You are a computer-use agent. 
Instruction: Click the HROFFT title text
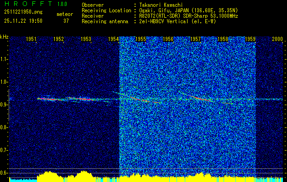point(28,4)
